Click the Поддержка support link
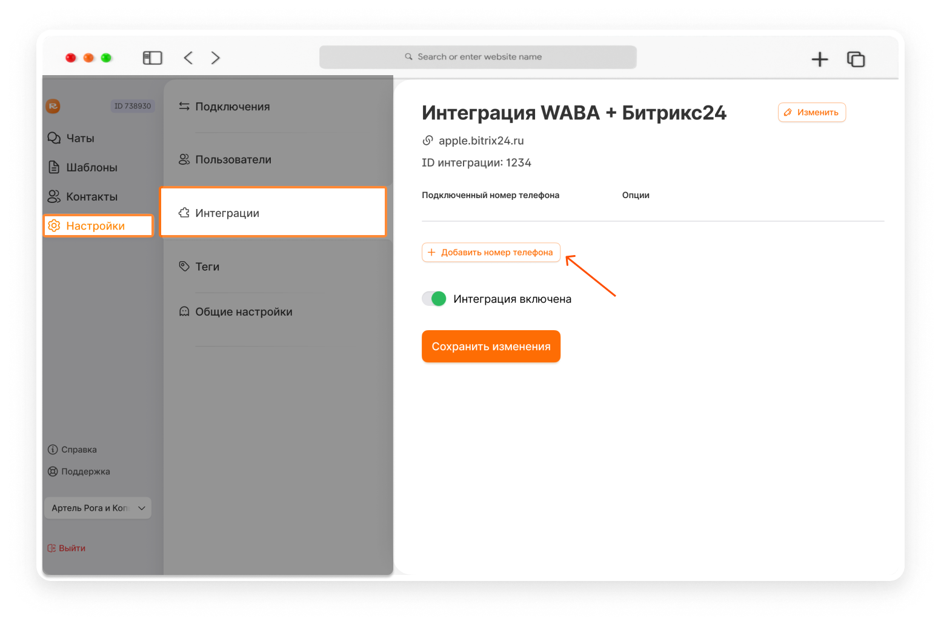The image size is (941, 624). (x=79, y=471)
